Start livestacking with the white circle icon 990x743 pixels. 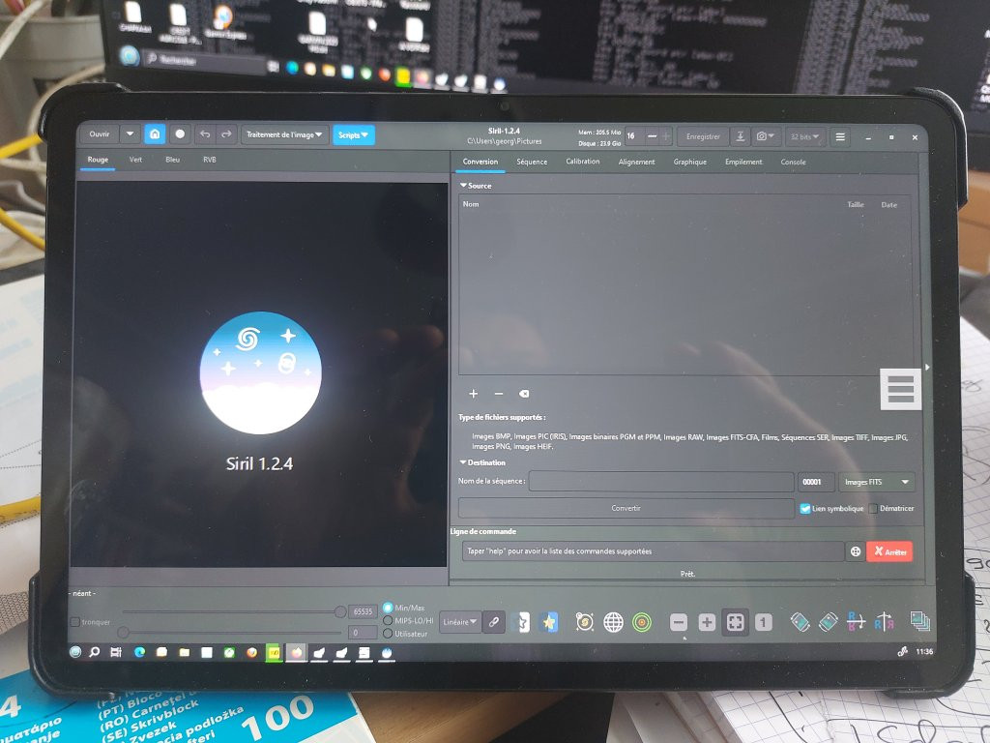pyautogui.click(x=180, y=134)
